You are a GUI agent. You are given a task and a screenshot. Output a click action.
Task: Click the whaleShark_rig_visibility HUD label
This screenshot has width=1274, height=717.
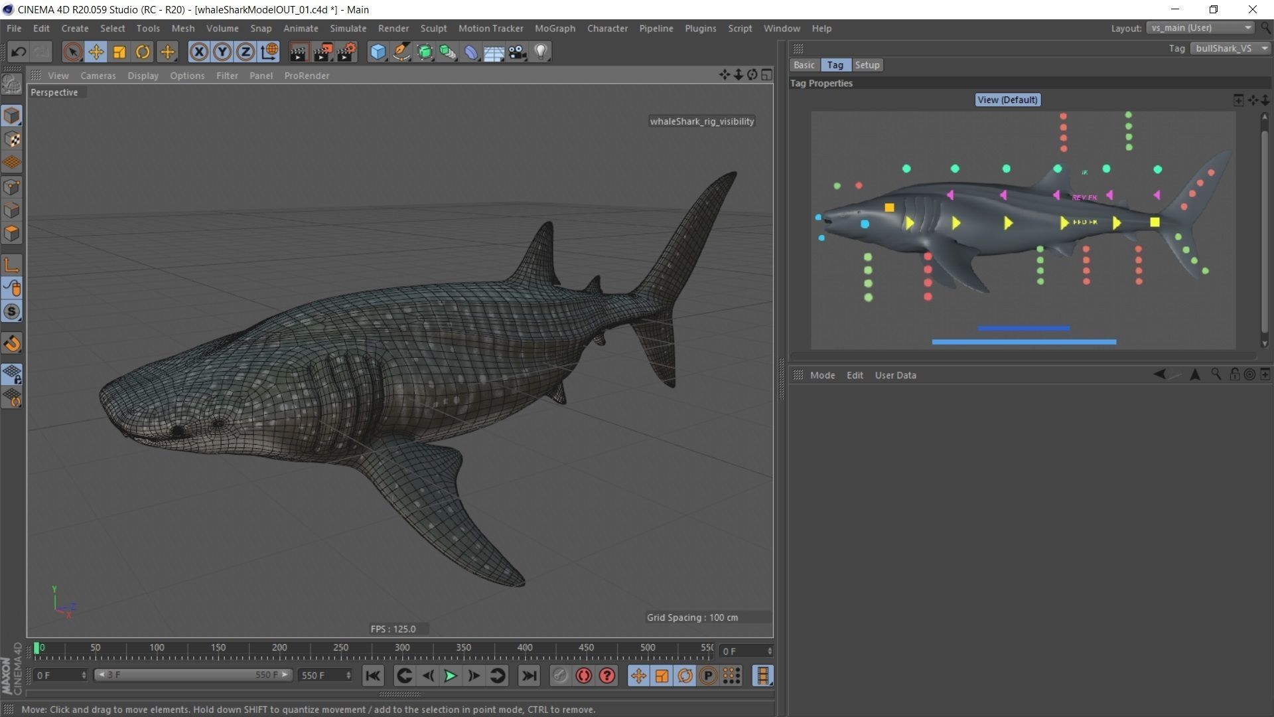[x=701, y=121]
